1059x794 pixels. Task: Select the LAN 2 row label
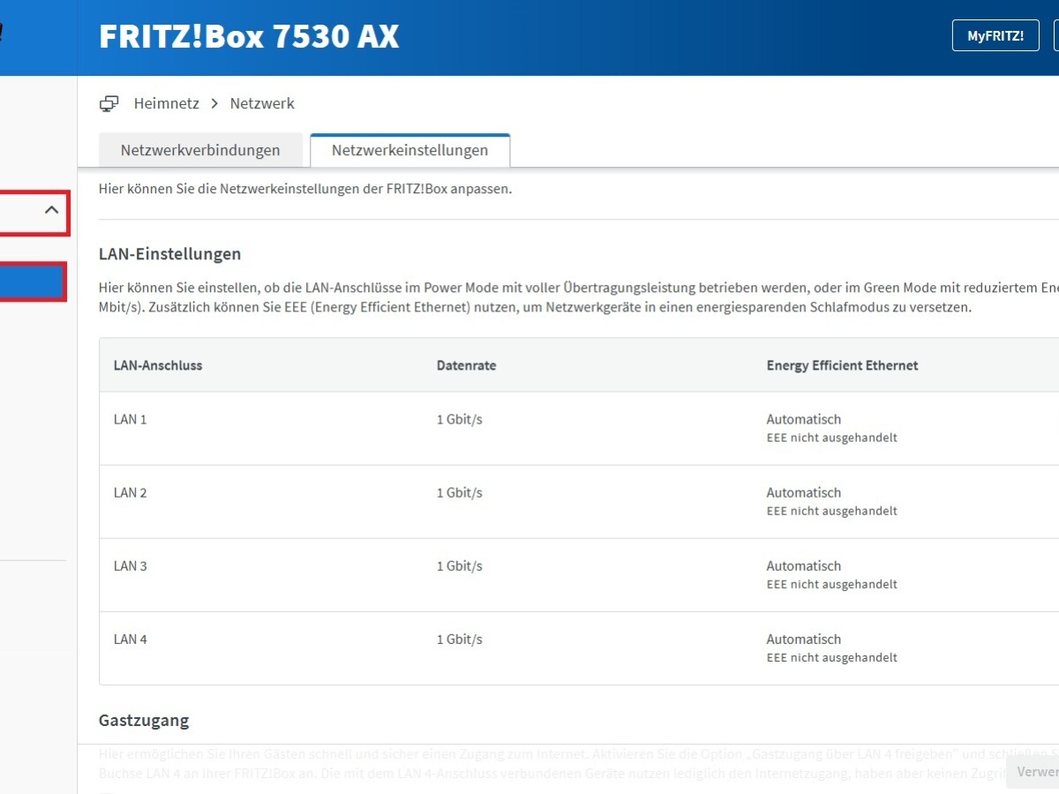pos(131,493)
